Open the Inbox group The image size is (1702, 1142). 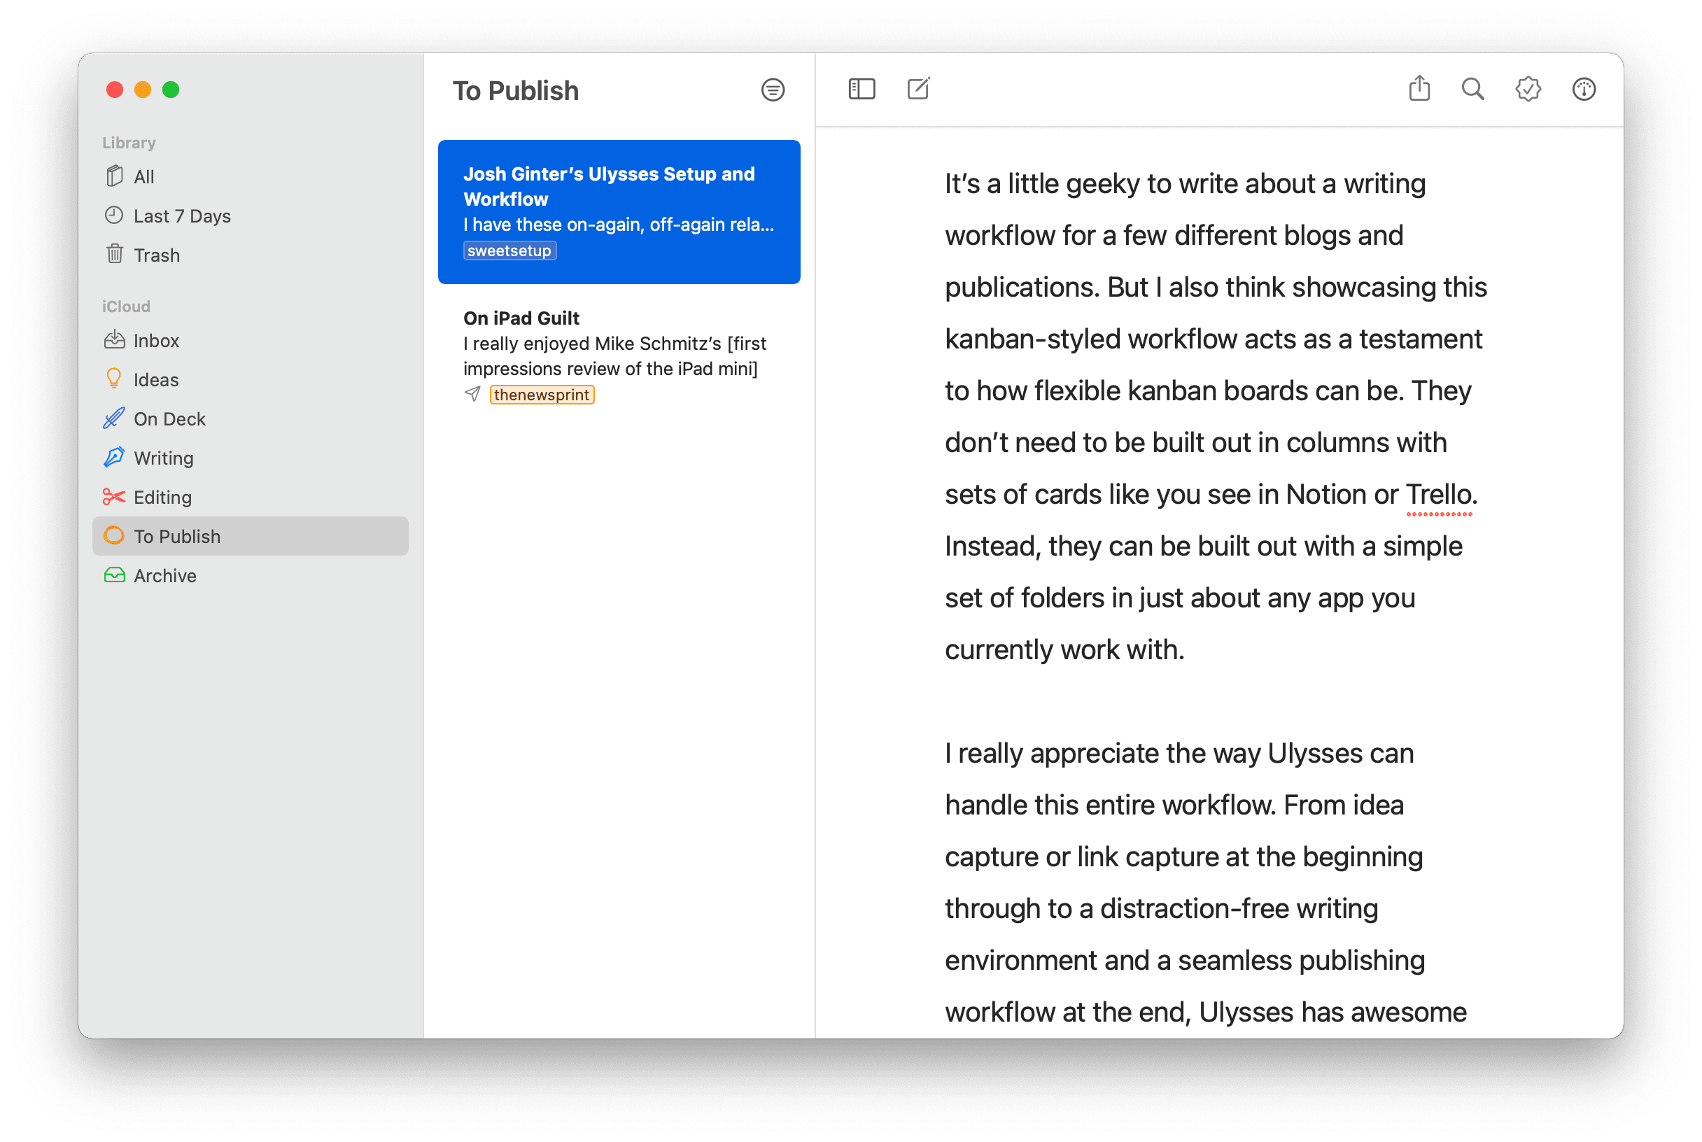tap(250, 340)
